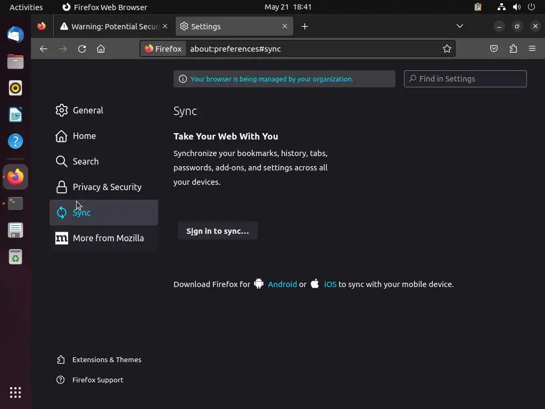Select Privacy & Security settings category
Image resolution: width=545 pixels, height=409 pixels.
(x=106, y=187)
